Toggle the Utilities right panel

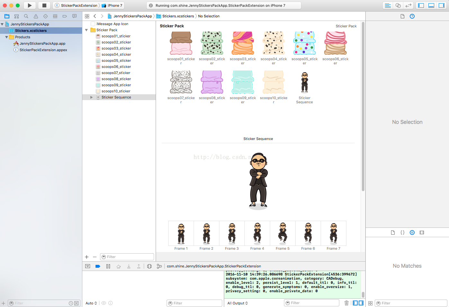(x=442, y=5)
